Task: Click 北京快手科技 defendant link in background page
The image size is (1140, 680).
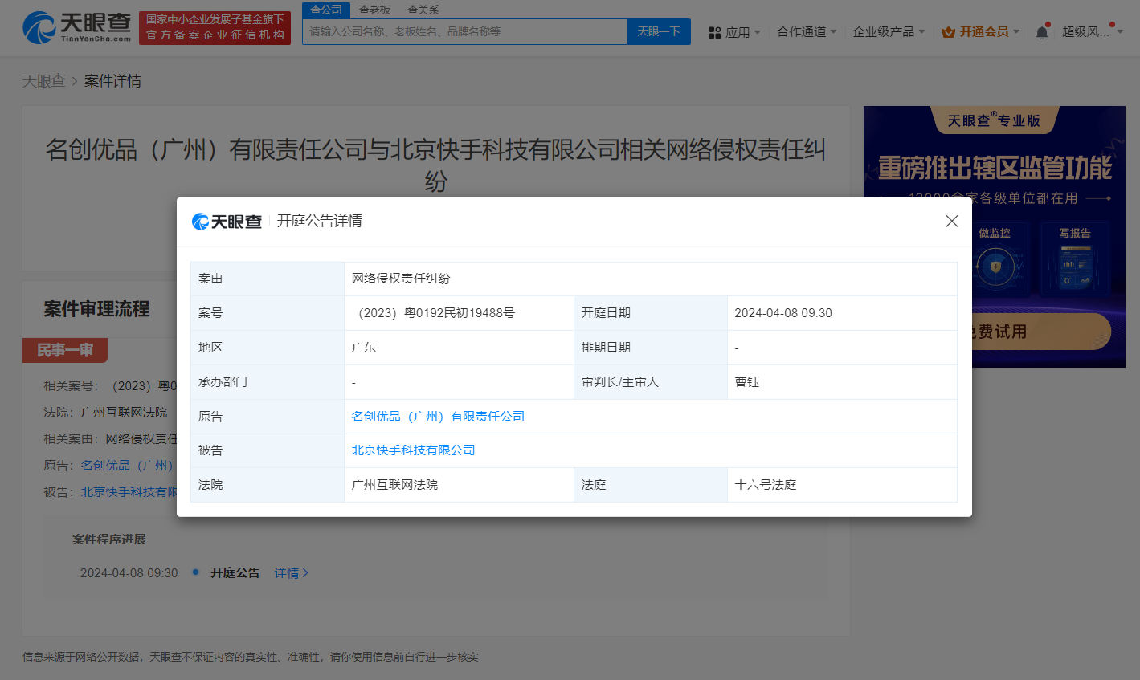Action: 129,492
